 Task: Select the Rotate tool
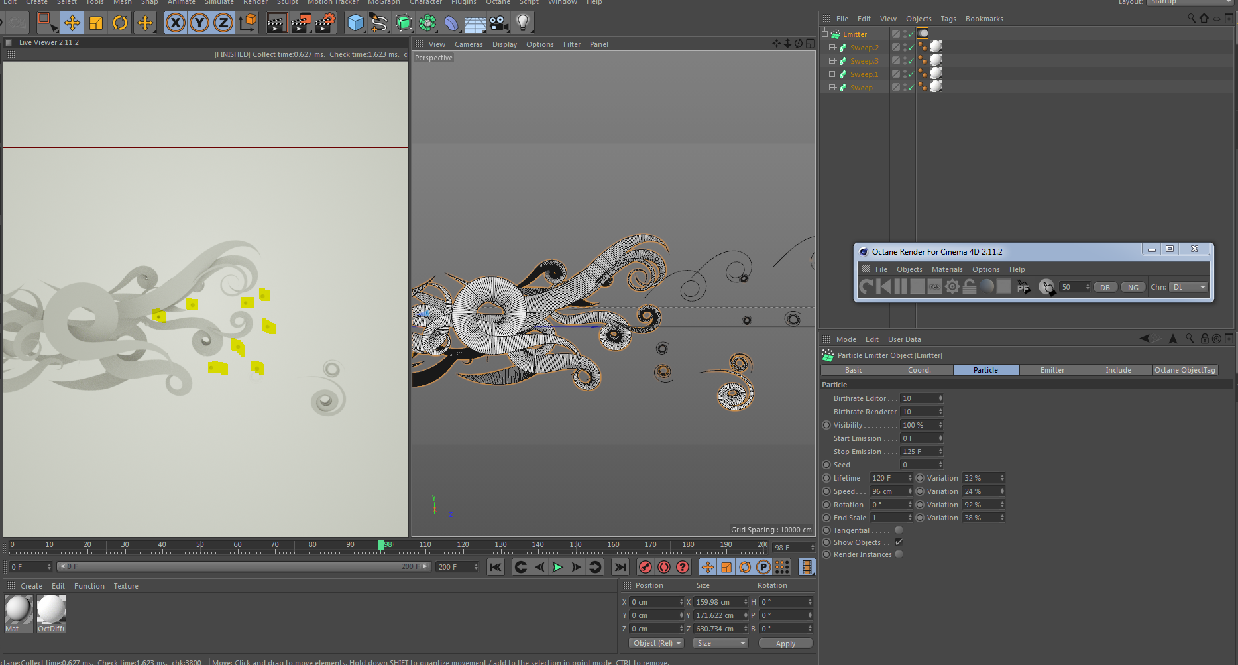120,23
